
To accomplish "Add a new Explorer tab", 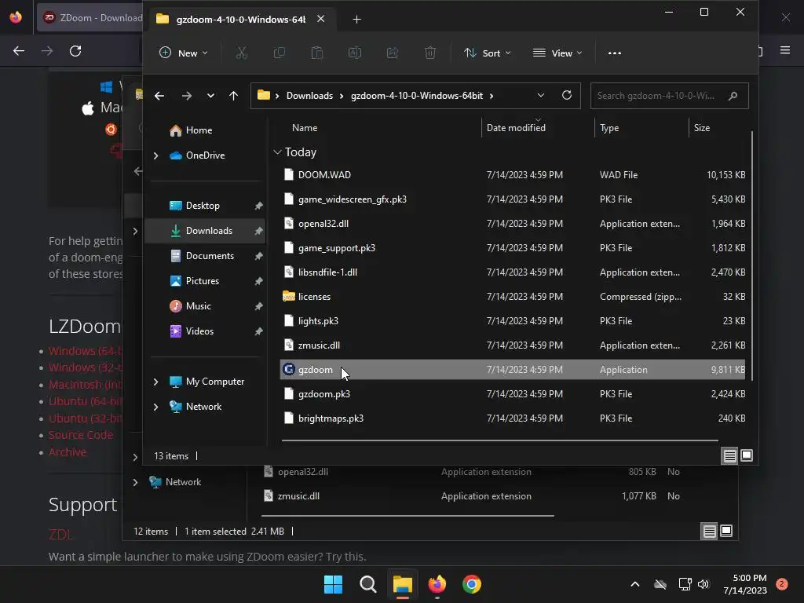I will [357, 19].
